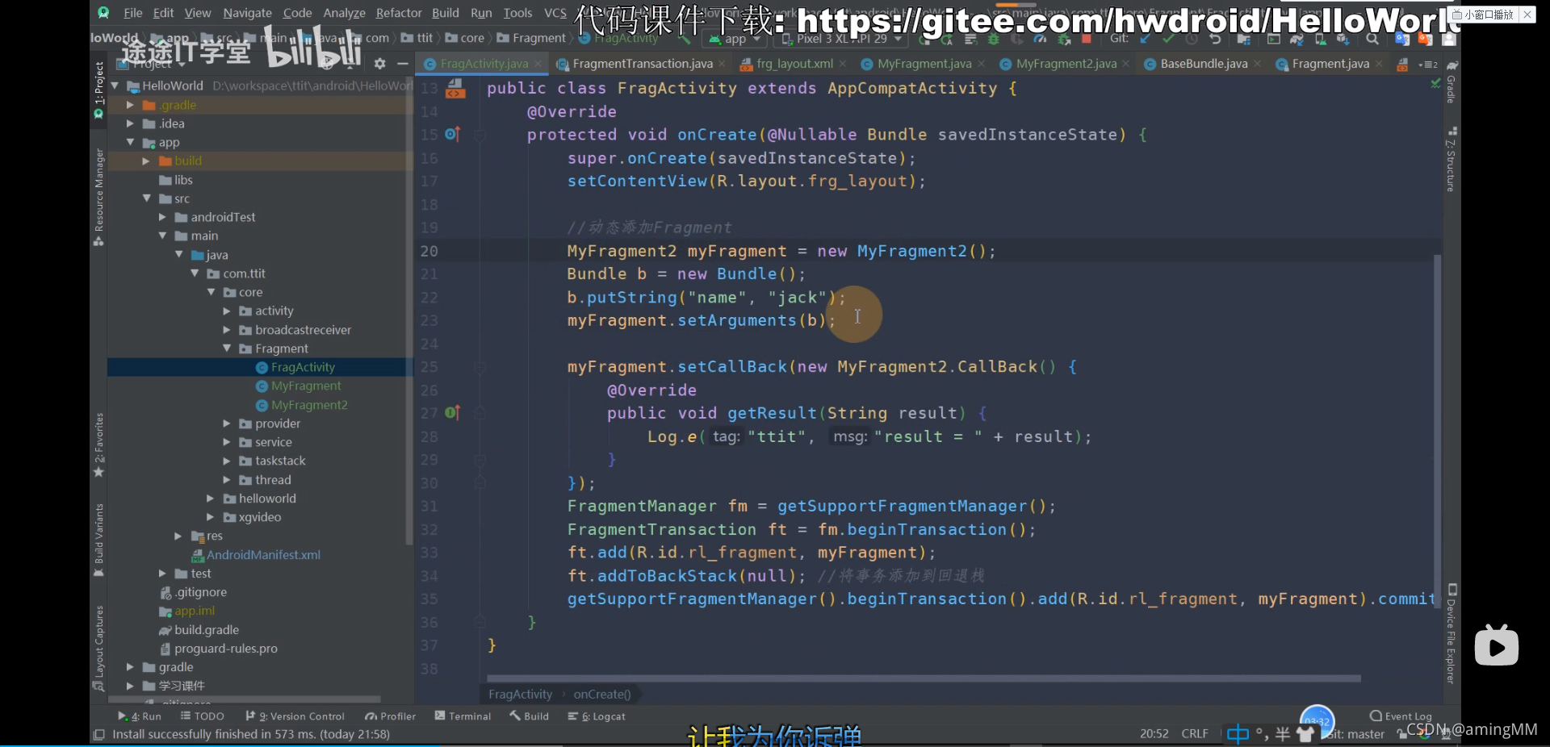Image resolution: width=1550 pixels, height=747 pixels.
Task: Fold the onCreate method at line 15
Action: (x=480, y=135)
